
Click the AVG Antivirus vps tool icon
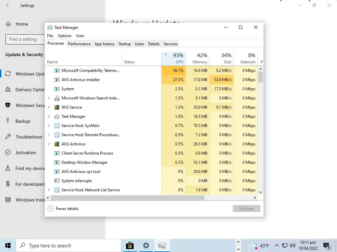[57, 172]
